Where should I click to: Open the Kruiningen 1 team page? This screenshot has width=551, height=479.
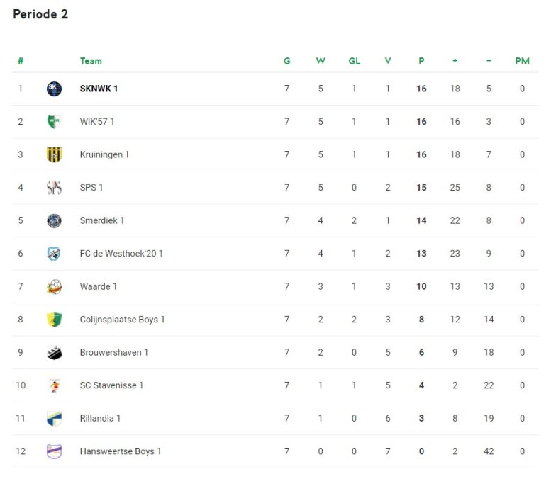[x=104, y=154]
